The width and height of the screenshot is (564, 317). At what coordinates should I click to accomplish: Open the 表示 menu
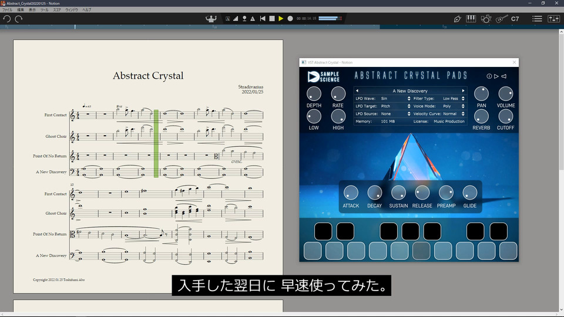[32, 10]
